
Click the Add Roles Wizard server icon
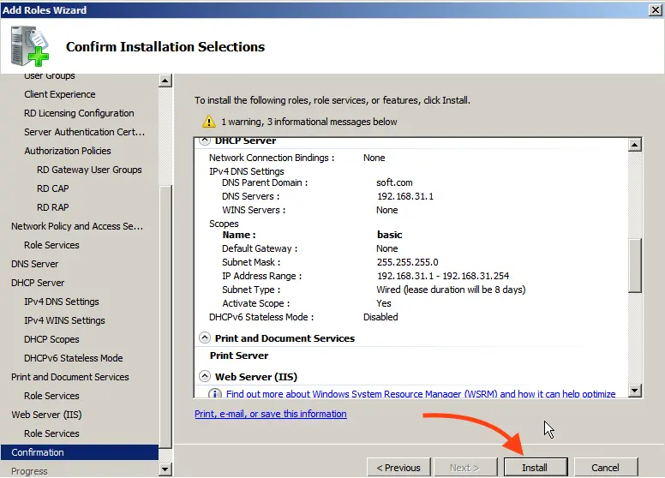29,46
